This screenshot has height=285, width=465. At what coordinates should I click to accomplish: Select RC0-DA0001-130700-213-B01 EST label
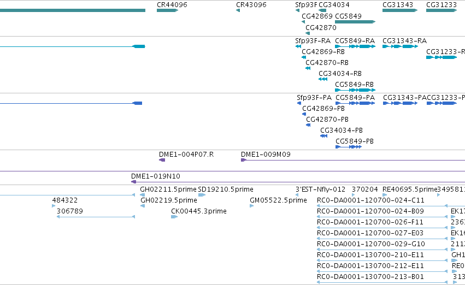[x=370, y=277]
